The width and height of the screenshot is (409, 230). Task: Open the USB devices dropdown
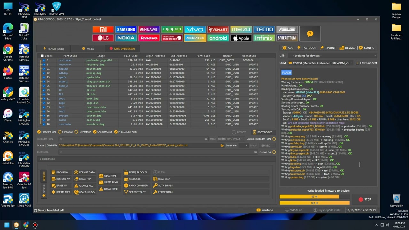(332, 56)
